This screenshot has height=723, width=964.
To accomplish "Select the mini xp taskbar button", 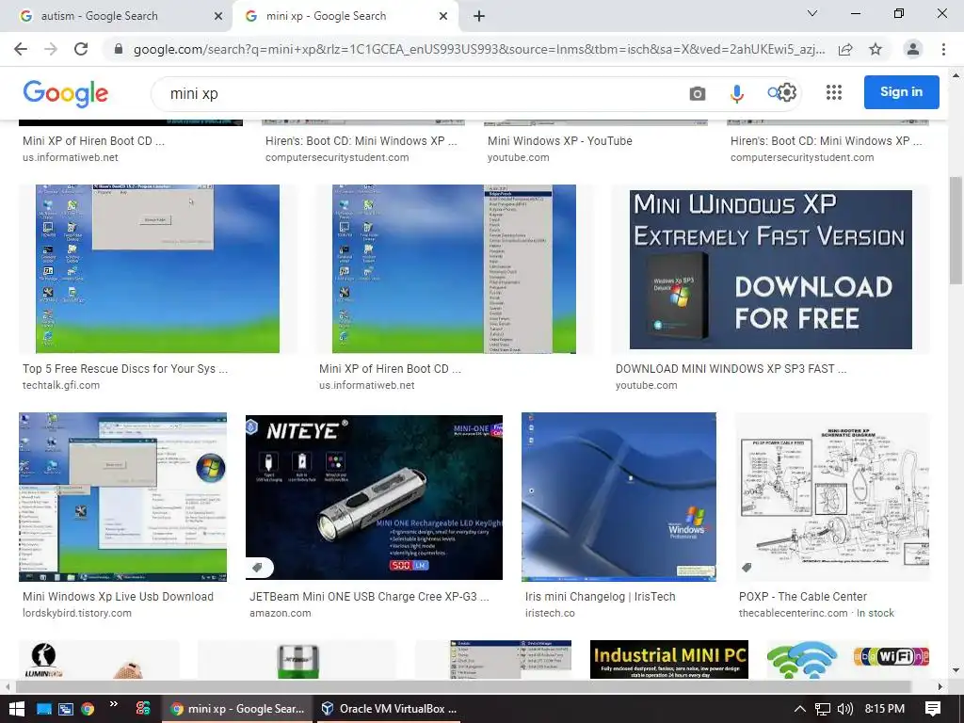I will click(236, 709).
